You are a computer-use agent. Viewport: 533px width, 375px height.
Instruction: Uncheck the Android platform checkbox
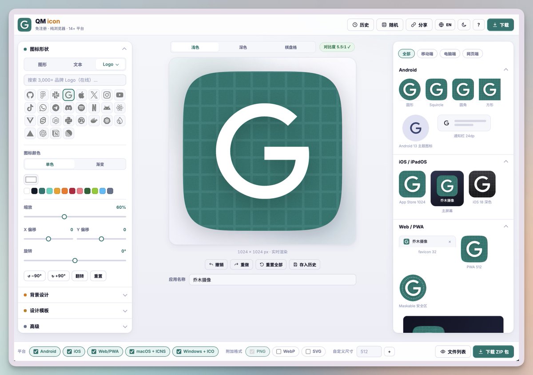point(36,351)
